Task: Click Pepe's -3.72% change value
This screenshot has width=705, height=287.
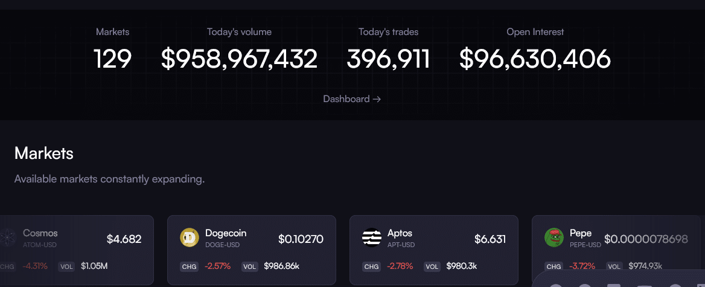Action: pos(582,266)
